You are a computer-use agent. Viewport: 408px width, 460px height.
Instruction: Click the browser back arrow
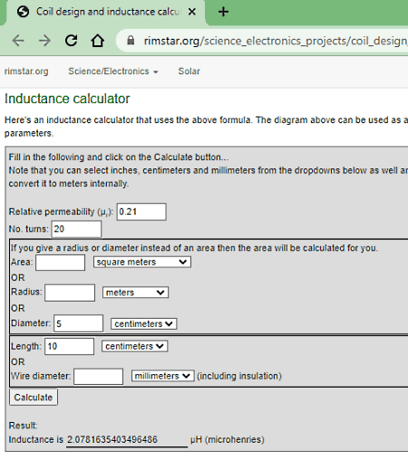18,41
